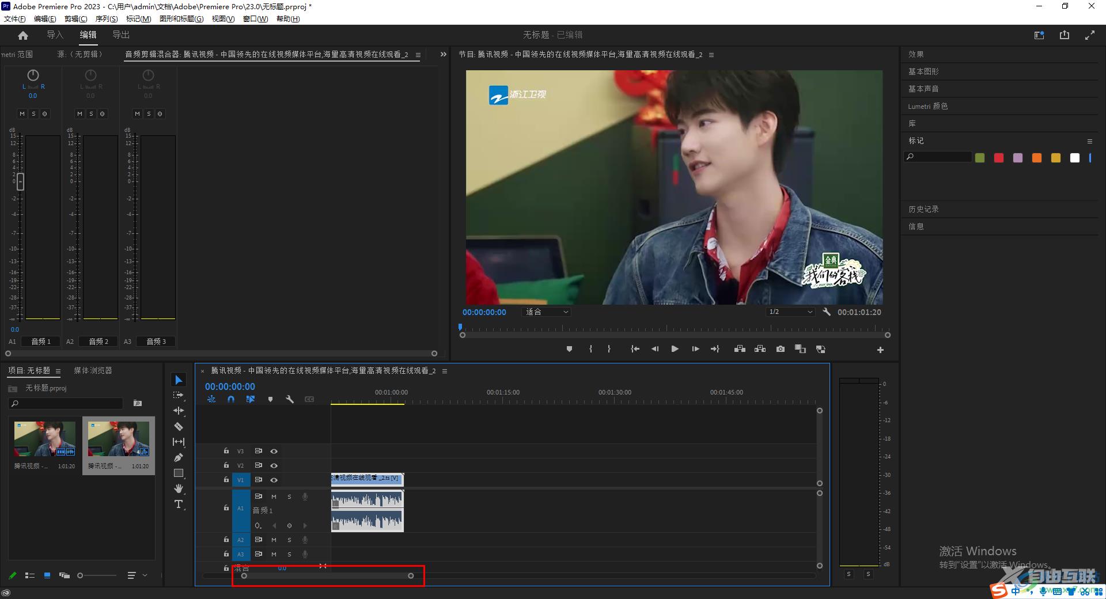Open the 序列(S) menu

tap(107, 19)
